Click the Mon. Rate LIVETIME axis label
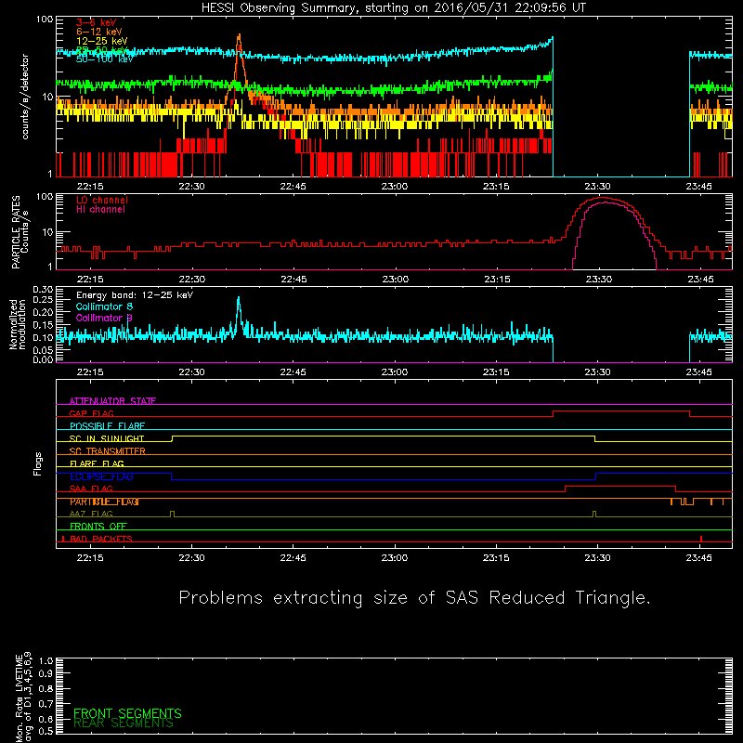The width and height of the screenshot is (743, 743). pos(24,697)
